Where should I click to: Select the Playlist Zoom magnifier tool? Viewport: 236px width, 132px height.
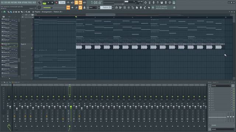(x=27, y=12)
